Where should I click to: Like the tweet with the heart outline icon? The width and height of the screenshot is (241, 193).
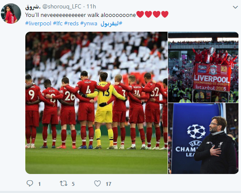tap(97, 183)
